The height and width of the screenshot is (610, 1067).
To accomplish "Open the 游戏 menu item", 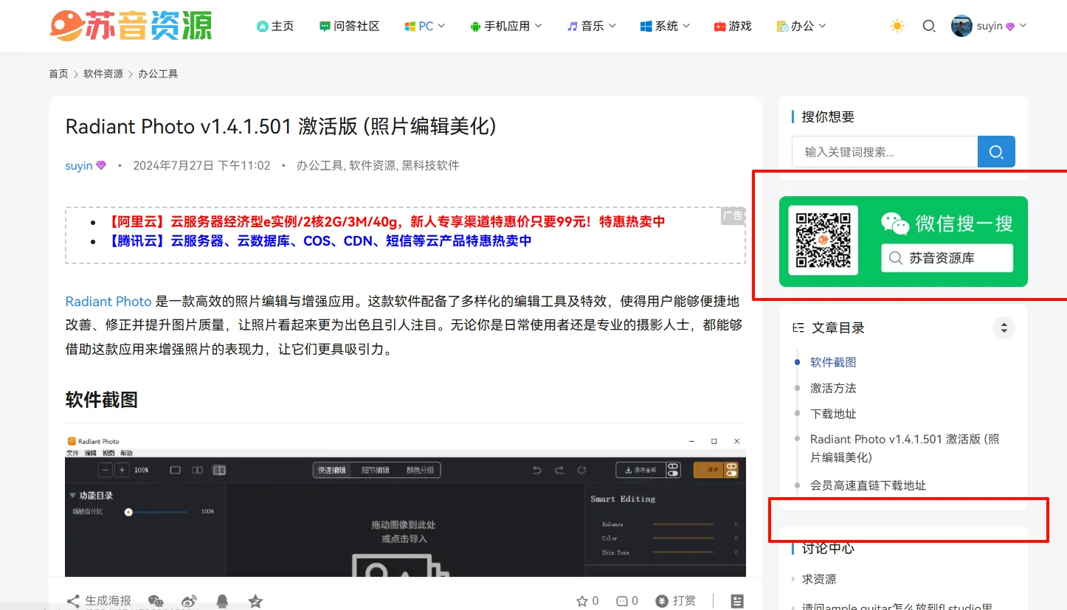I will (733, 26).
